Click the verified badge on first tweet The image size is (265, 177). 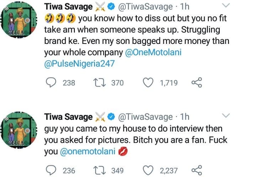coord(110,6)
